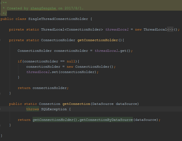Click the null keyword in if condition
This screenshot has height=141, width=182.
(71, 61)
